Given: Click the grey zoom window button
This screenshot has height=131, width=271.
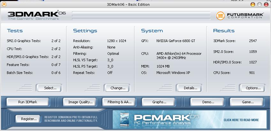Looking at the screenshot, I should [260, 4].
